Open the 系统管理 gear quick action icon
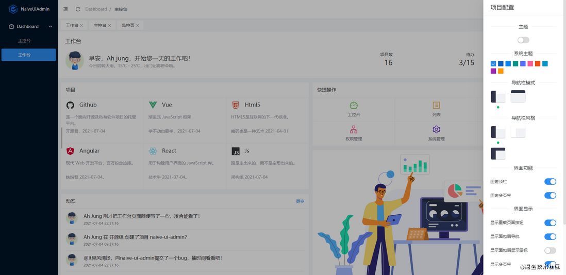 tap(436, 129)
